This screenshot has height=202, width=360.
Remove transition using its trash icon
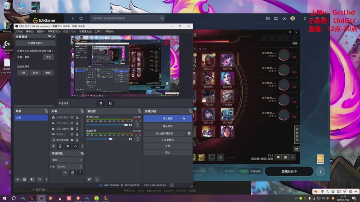tap(72, 173)
